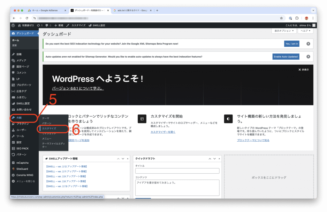Switch to the ads.txt guide browser tab
Screen dimensions: 327x212
coord(133,11)
